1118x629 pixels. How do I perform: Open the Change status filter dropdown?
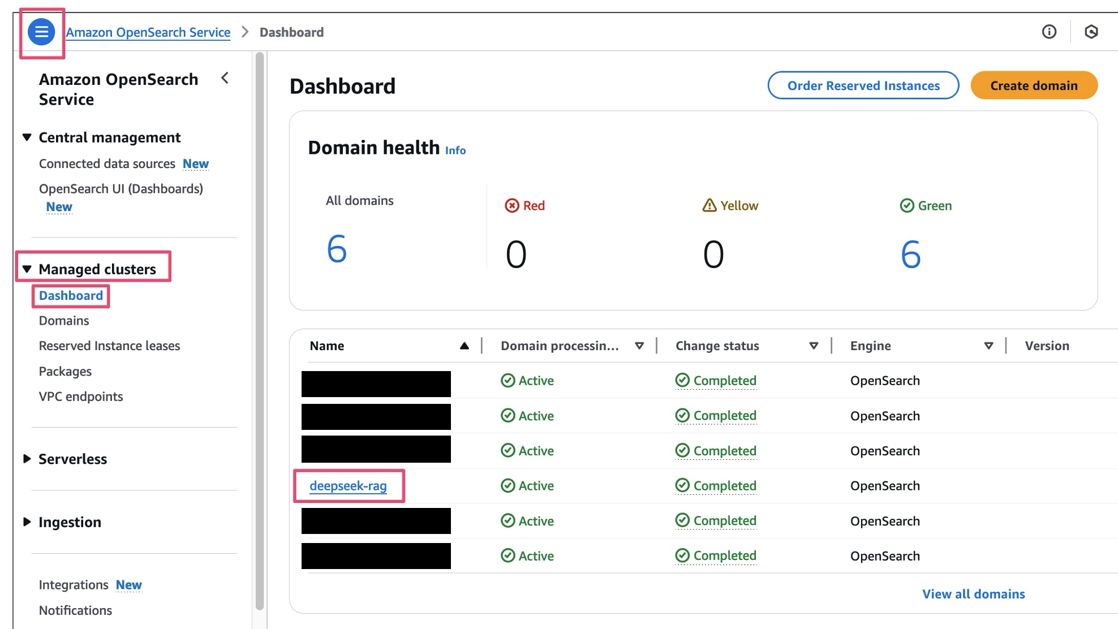pyautogui.click(x=814, y=346)
